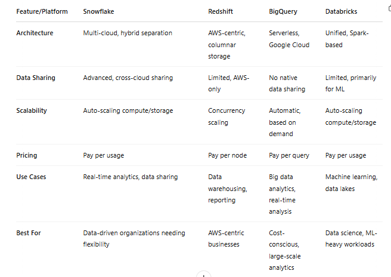The width and height of the screenshot is (391, 277).
Task: Select the Scalability row label
Action: tap(32, 110)
